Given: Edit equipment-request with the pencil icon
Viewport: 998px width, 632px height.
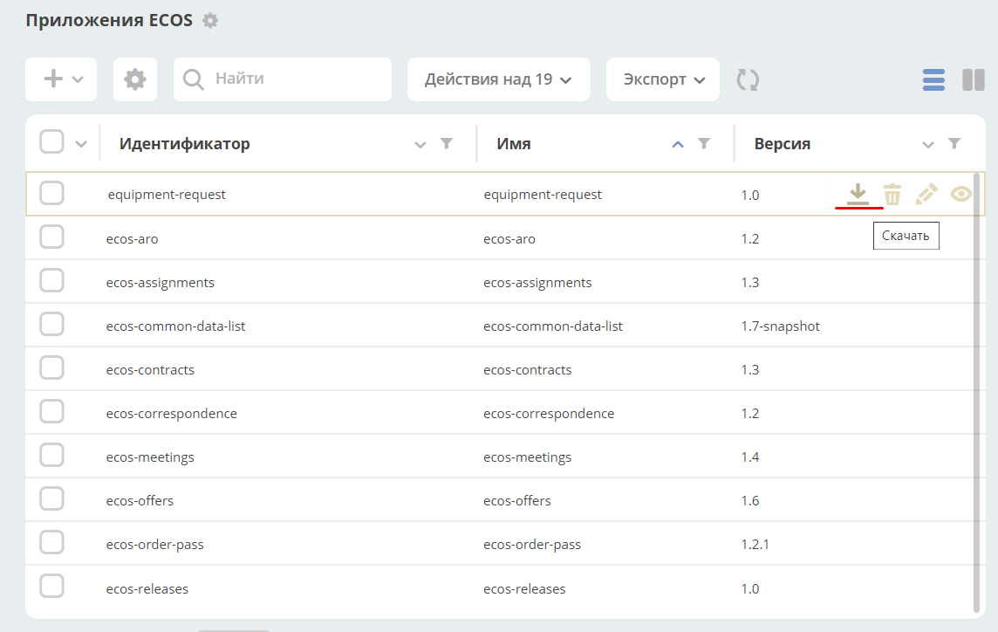Looking at the screenshot, I should [x=926, y=194].
